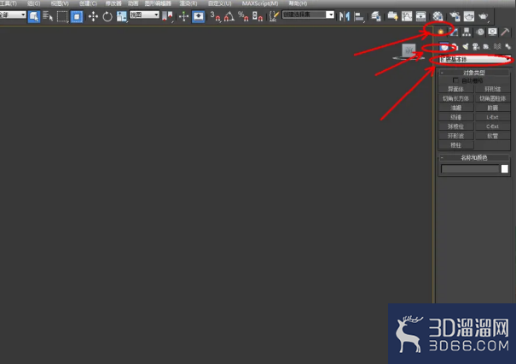The height and width of the screenshot is (364, 516).
Task: Open Edit Named Selection Sets
Action: (x=274, y=16)
